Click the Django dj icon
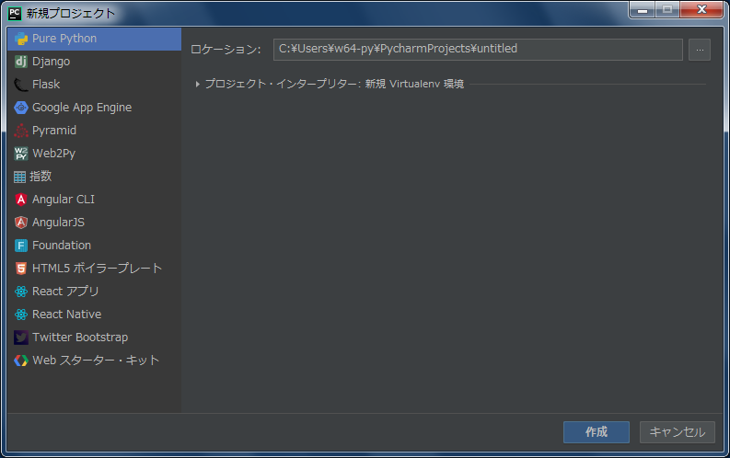The image size is (730, 458). click(21, 62)
